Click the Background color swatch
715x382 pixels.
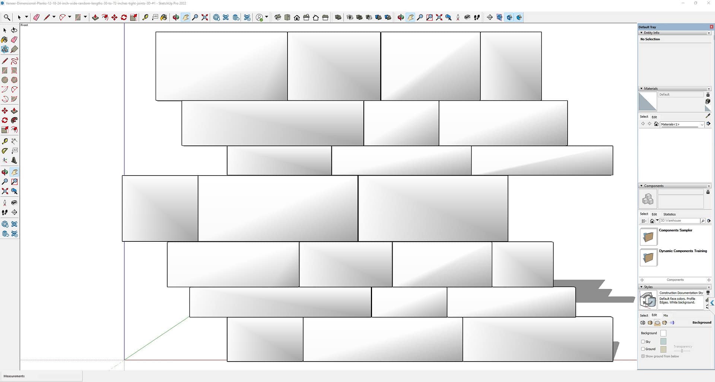(663, 333)
